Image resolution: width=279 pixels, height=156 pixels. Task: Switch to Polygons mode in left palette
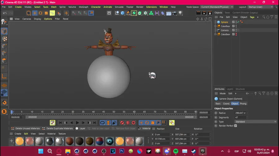point(4,61)
